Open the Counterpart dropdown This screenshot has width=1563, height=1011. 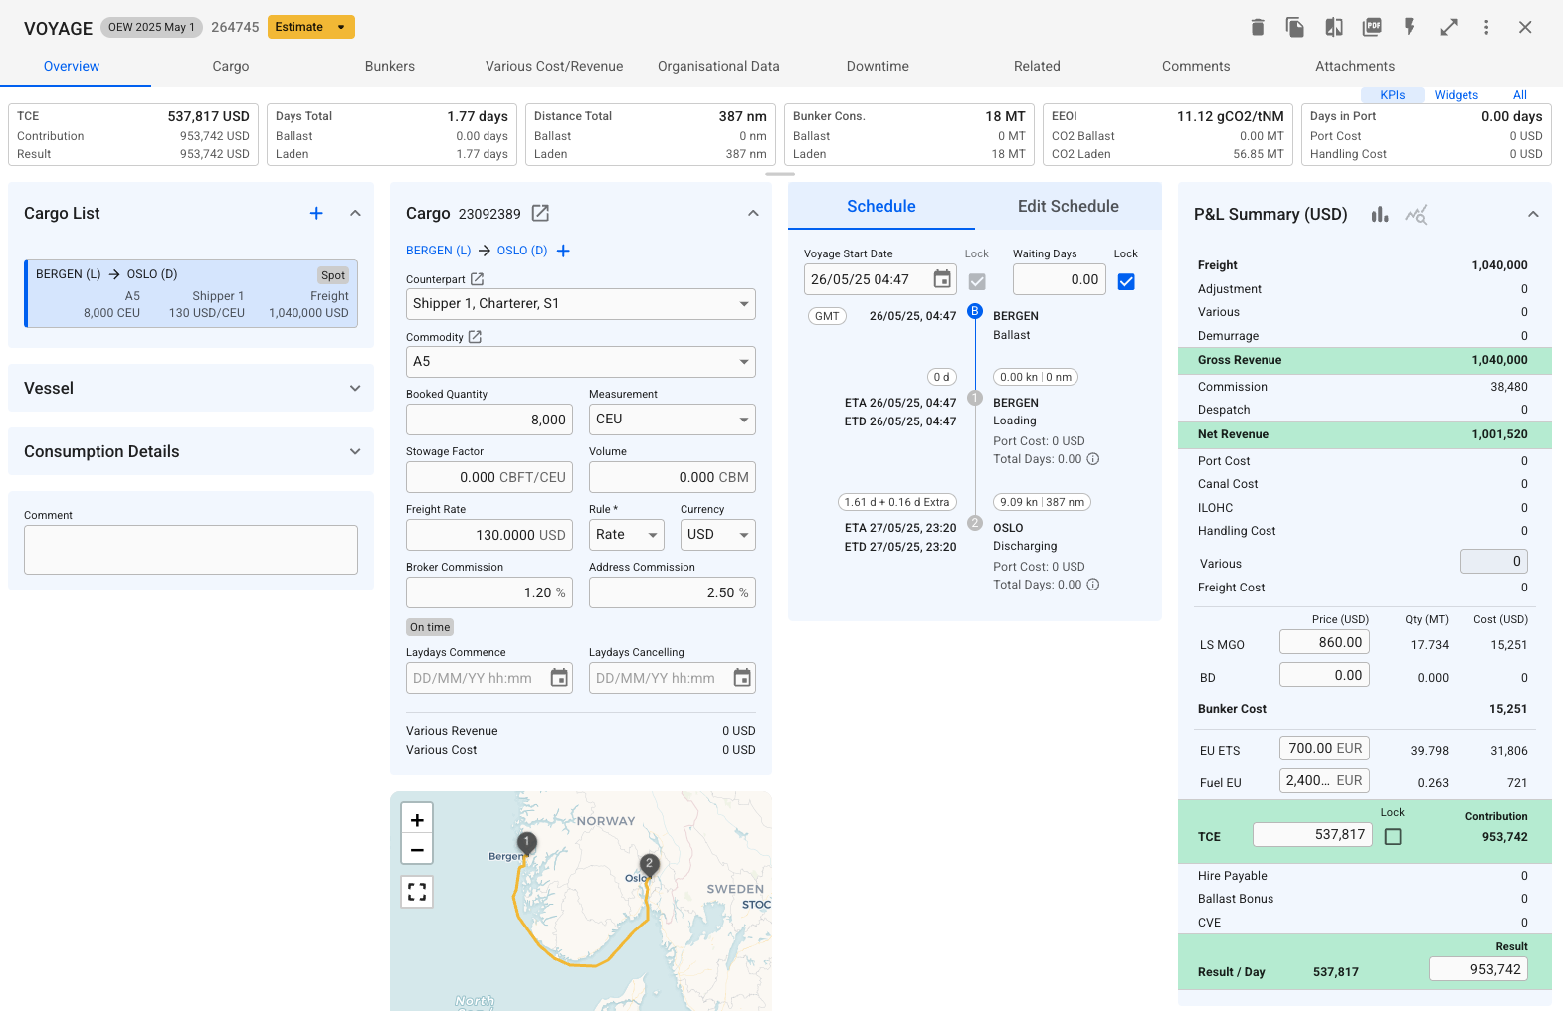coord(581,304)
